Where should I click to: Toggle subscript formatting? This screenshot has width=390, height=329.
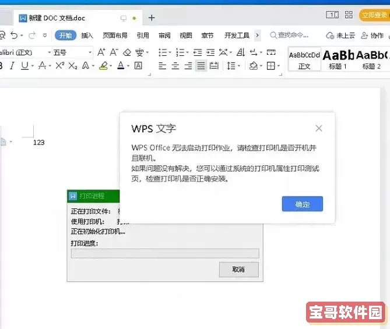(x=72, y=66)
